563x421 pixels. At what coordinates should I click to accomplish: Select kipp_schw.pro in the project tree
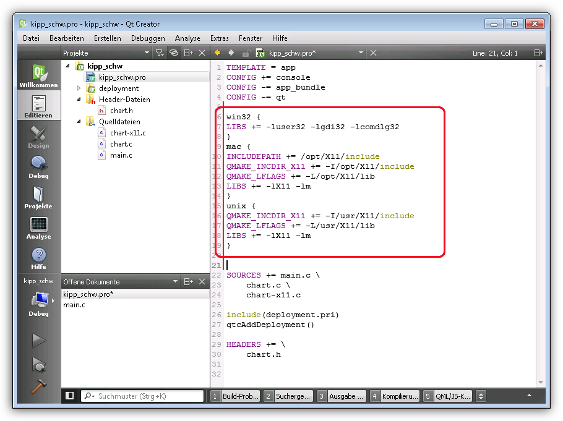coord(122,77)
